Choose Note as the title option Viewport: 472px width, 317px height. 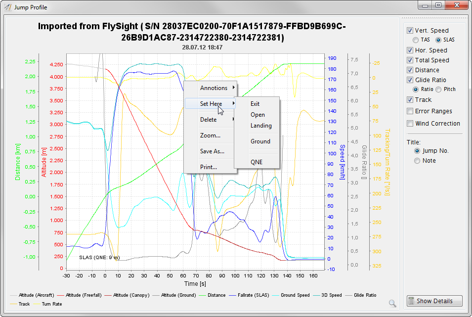tap(417, 161)
